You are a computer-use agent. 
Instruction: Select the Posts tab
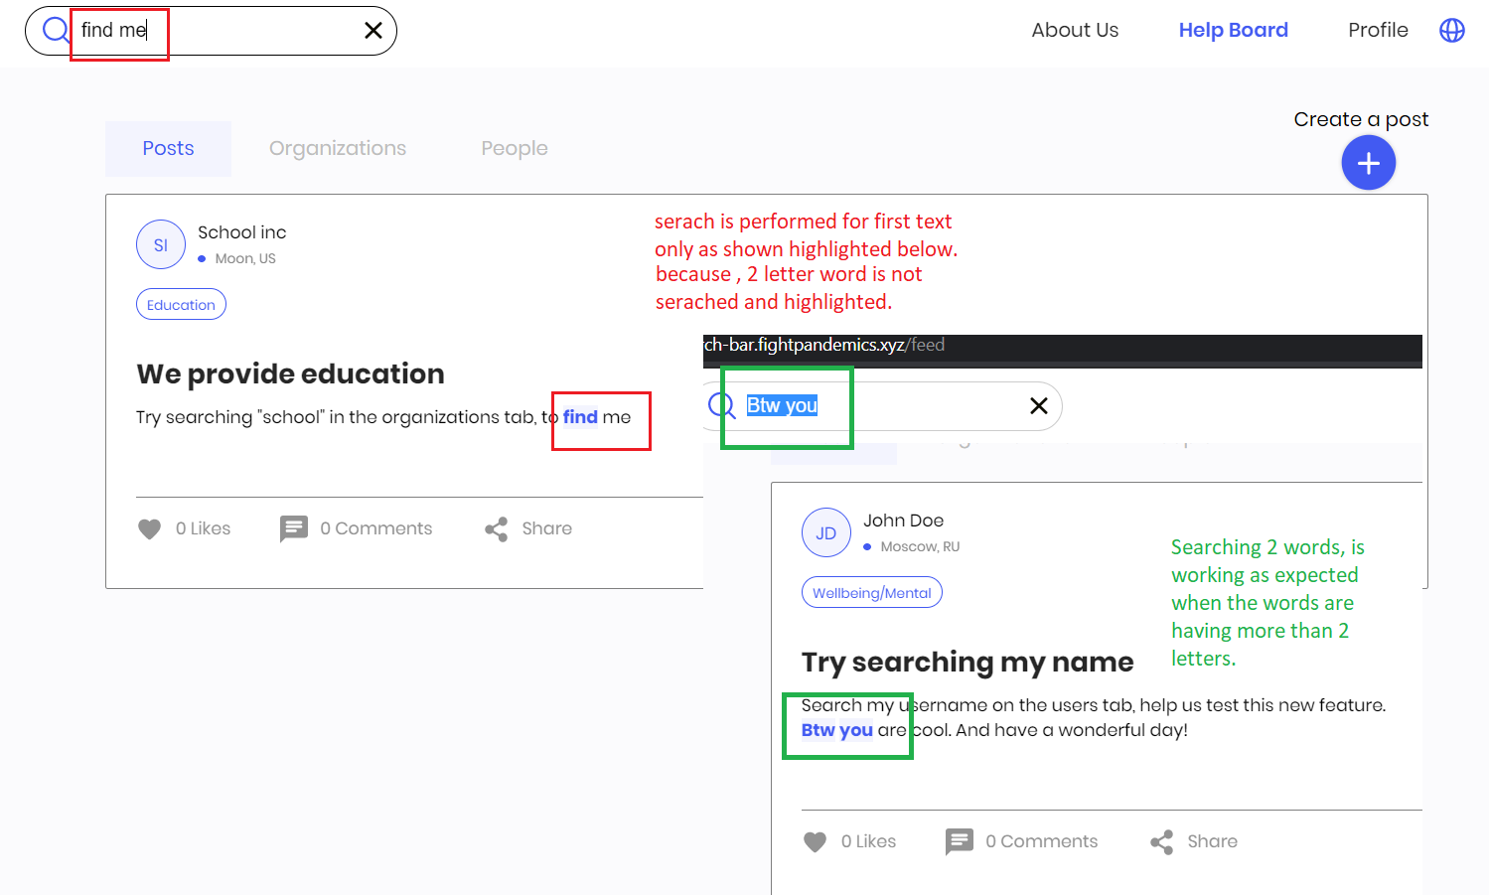coord(168,149)
